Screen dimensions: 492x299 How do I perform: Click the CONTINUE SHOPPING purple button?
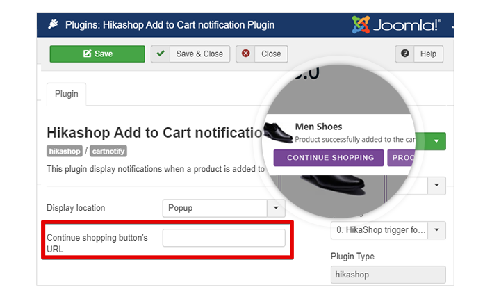[x=329, y=158]
